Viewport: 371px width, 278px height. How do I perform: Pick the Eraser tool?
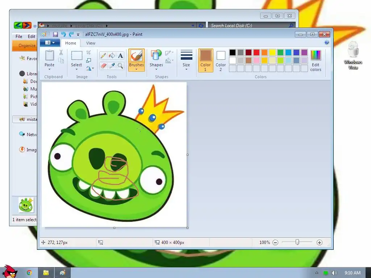point(103,66)
